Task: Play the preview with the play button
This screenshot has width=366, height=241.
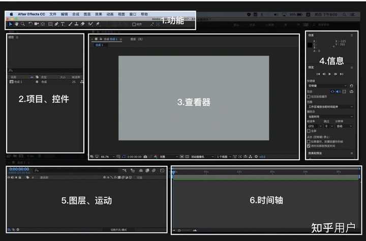Action: click(x=329, y=74)
